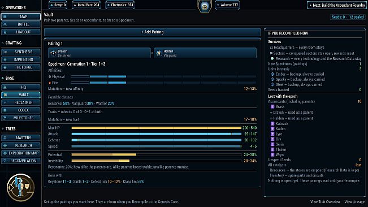Open the Codex
This screenshot has width=368, height=207.
(x=21, y=110)
